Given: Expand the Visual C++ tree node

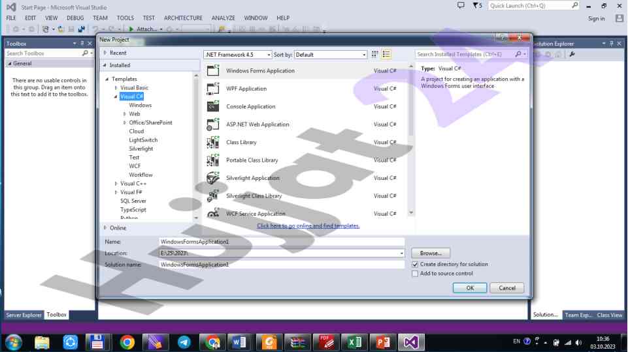Looking at the screenshot, I should (116, 184).
